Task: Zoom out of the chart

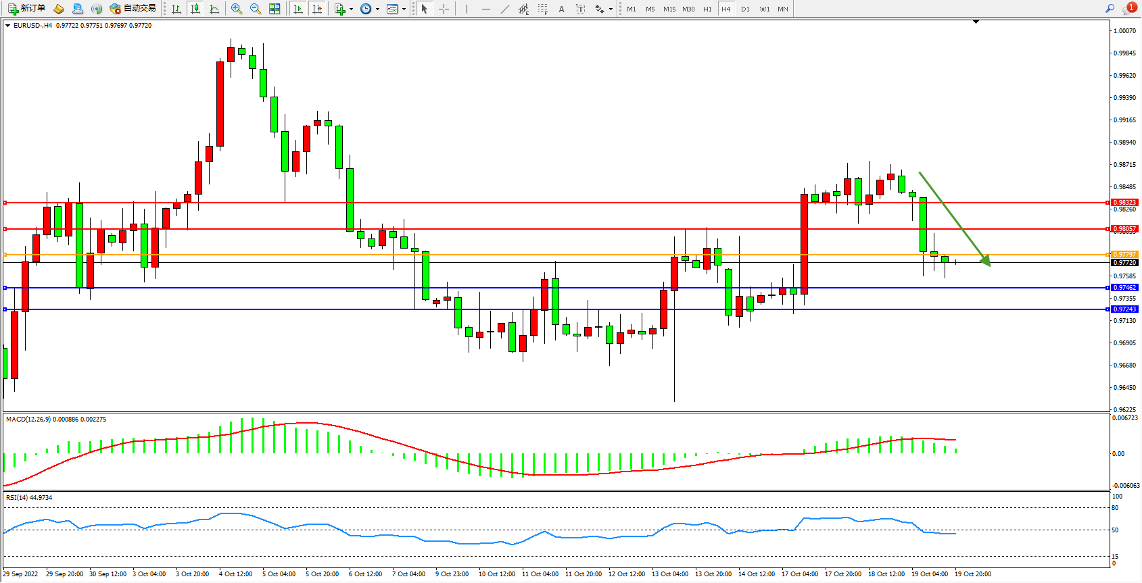Action: pyautogui.click(x=256, y=9)
